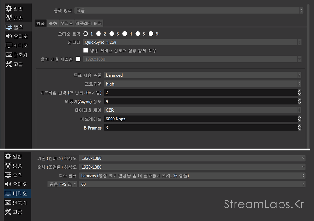The width and height of the screenshot is (314, 221).
Task: Enable 방송 서비스 인코더 설정 강제 적용 checkbox
Action: [x=85, y=51]
